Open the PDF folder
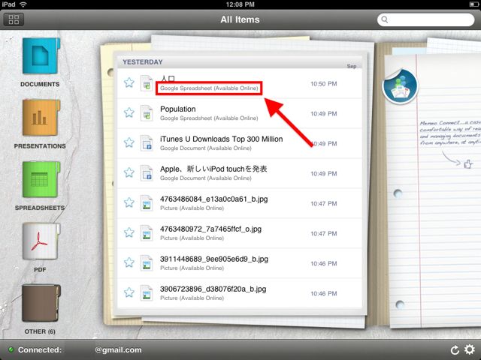The height and width of the screenshot is (360, 481). (x=41, y=241)
